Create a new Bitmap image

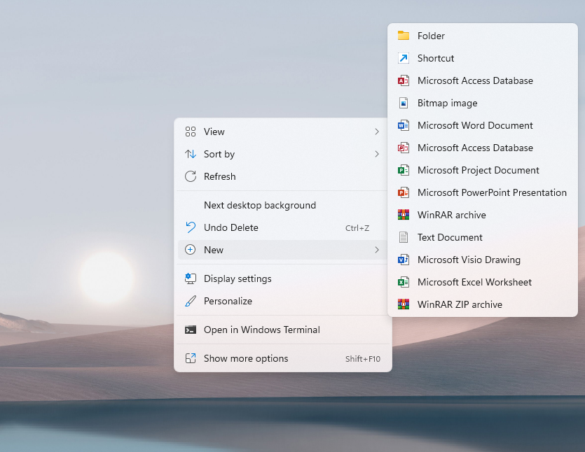[x=483, y=103]
